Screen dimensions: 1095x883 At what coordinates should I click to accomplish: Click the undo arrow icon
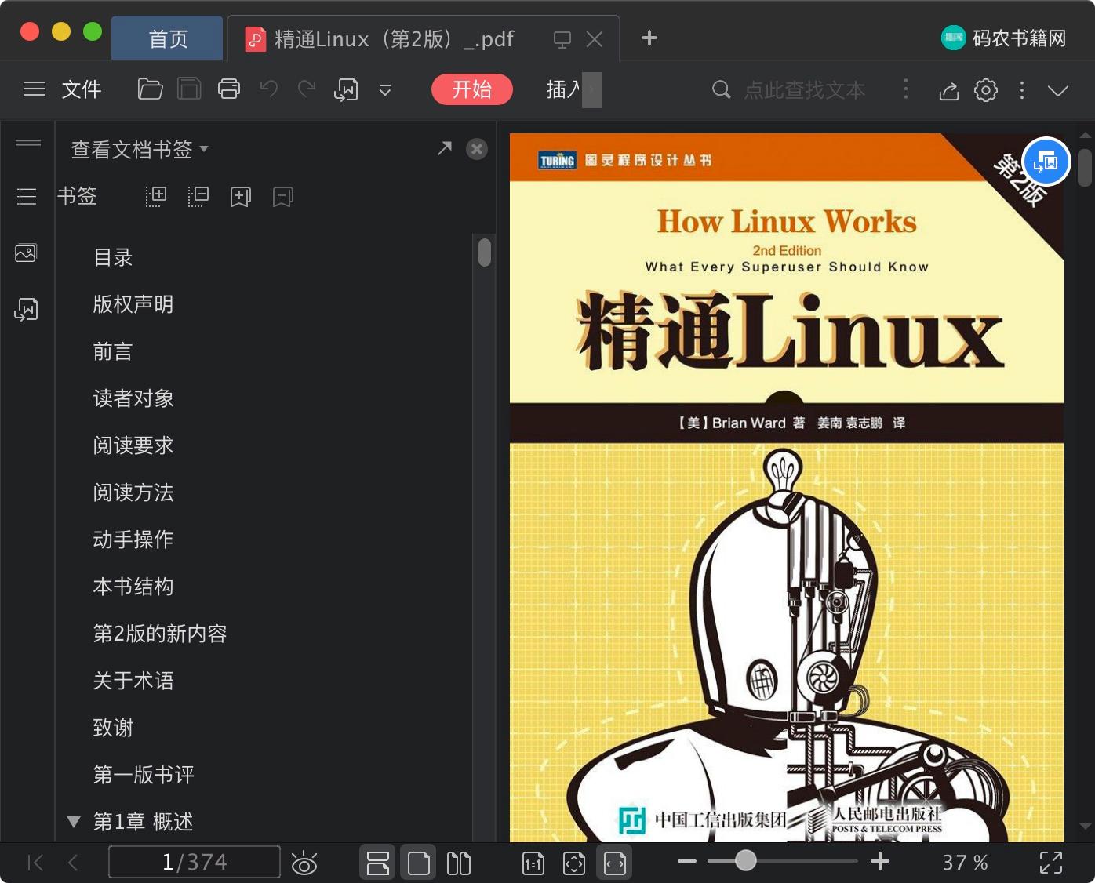[x=269, y=89]
